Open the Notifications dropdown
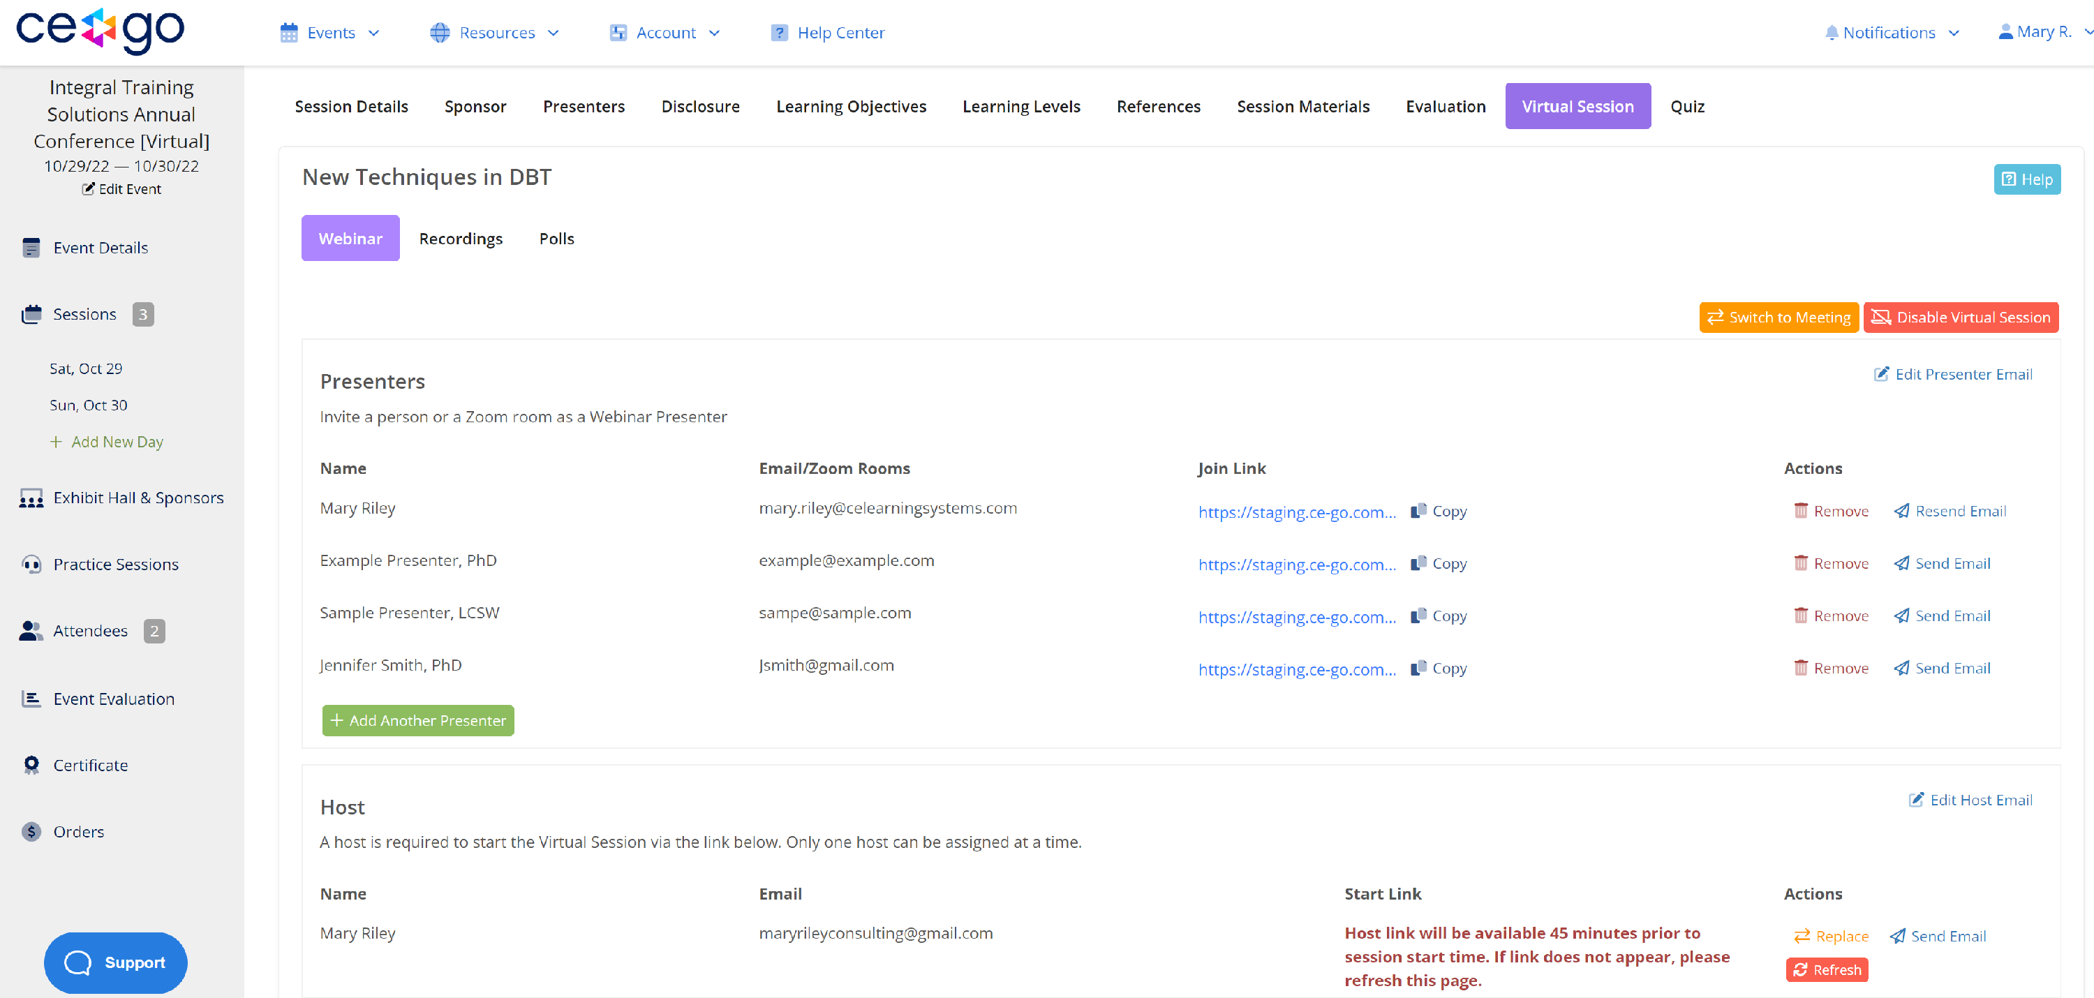Viewport: 2094px width, 998px height. [1891, 33]
